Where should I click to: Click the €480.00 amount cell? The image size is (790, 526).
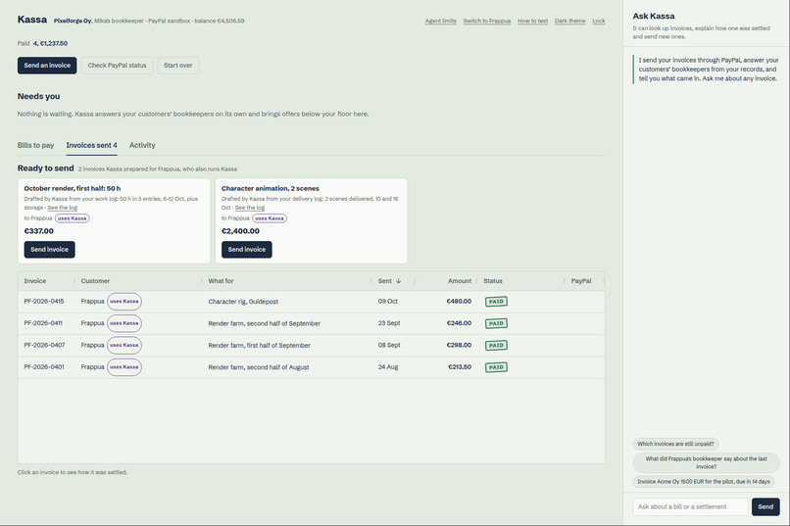click(x=459, y=302)
